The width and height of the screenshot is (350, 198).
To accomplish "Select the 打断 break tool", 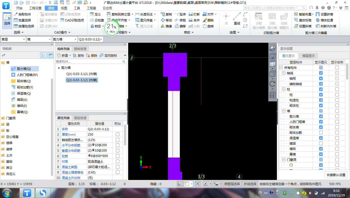I will tap(194, 14).
